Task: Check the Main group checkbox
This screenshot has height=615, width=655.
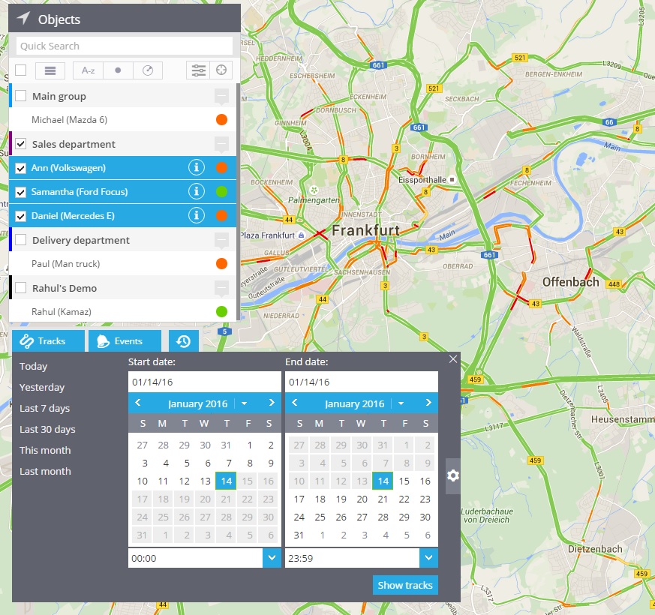Action: 21,96
